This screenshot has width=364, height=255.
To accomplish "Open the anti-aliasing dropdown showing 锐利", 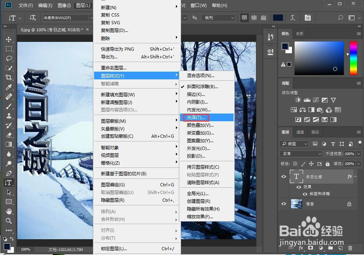I will click(x=218, y=18).
